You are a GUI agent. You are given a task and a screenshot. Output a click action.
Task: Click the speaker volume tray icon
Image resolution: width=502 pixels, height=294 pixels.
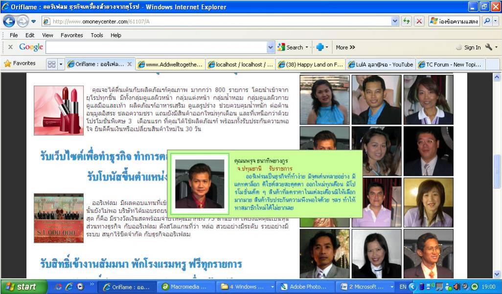click(x=457, y=287)
